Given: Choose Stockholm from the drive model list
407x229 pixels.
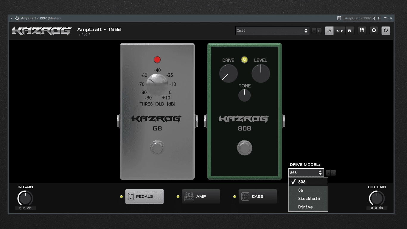Looking at the screenshot, I should [308, 199].
